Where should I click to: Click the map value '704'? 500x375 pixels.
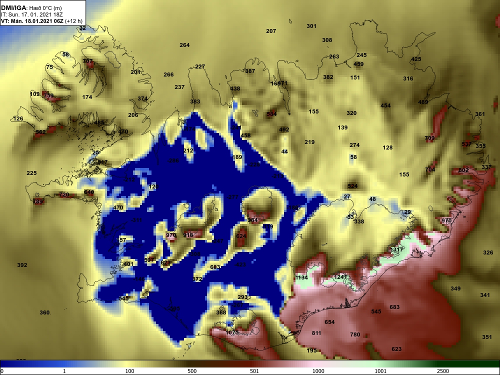point(430,169)
